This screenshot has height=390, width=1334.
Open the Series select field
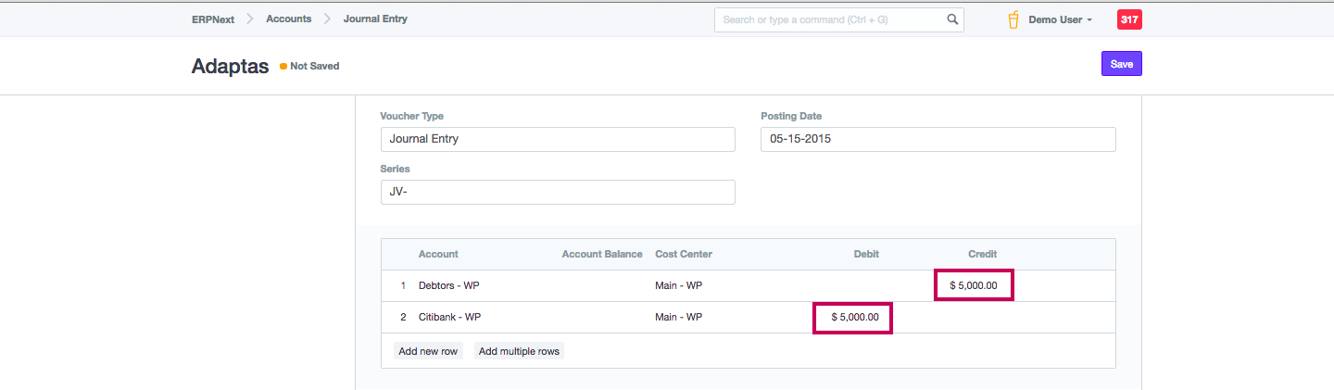coord(557,192)
